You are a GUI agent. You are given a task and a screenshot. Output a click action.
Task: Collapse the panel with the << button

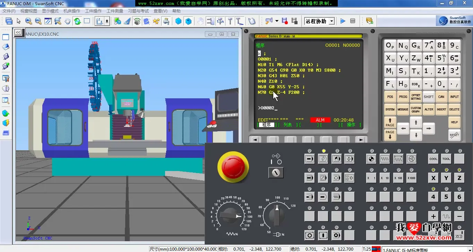[x=18, y=32]
